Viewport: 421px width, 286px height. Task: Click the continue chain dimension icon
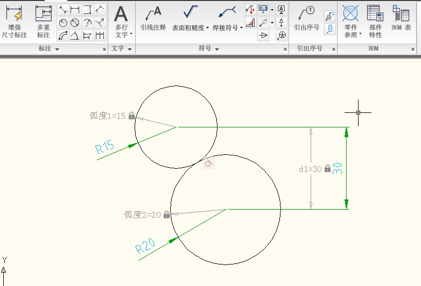click(100, 35)
